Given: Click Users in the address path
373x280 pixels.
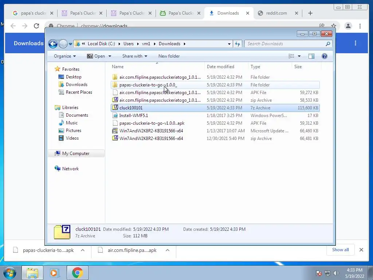Looking at the screenshot, I should tap(129, 44).
